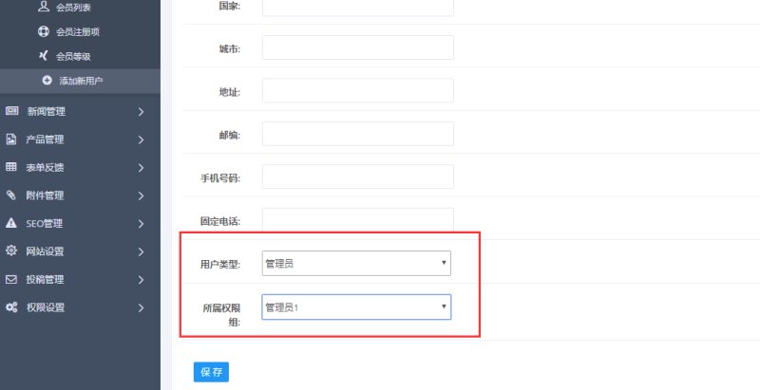This screenshot has width=760, height=390.
Task: Click the 会员等级 link
Action: coord(73,56)
